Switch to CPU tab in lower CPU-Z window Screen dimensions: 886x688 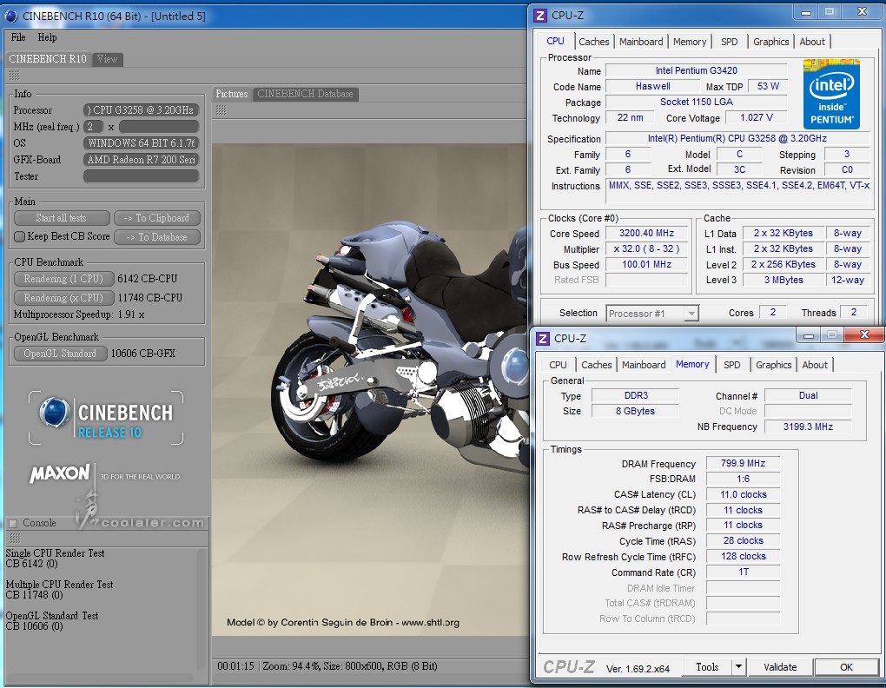coord(558,365)
